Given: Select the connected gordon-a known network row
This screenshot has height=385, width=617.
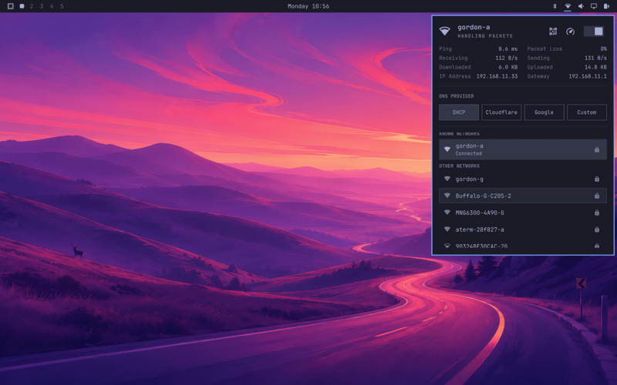Looking at the screenshot, I should point(523,149).
